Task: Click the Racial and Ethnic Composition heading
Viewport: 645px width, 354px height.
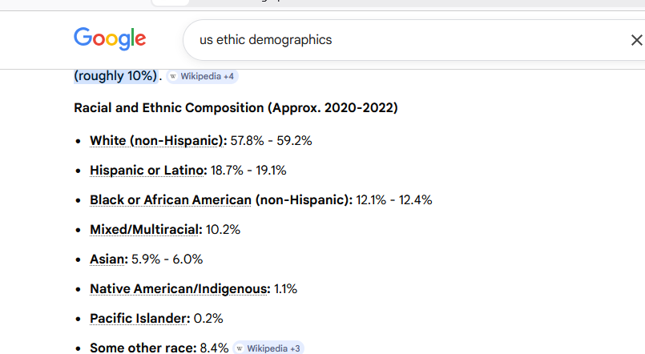Action: pyautogui.click(x=236, y=107)
